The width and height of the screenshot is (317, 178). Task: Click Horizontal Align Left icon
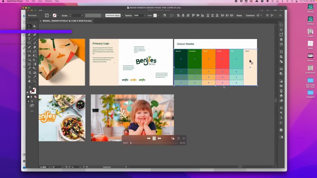tap(178, 15)
